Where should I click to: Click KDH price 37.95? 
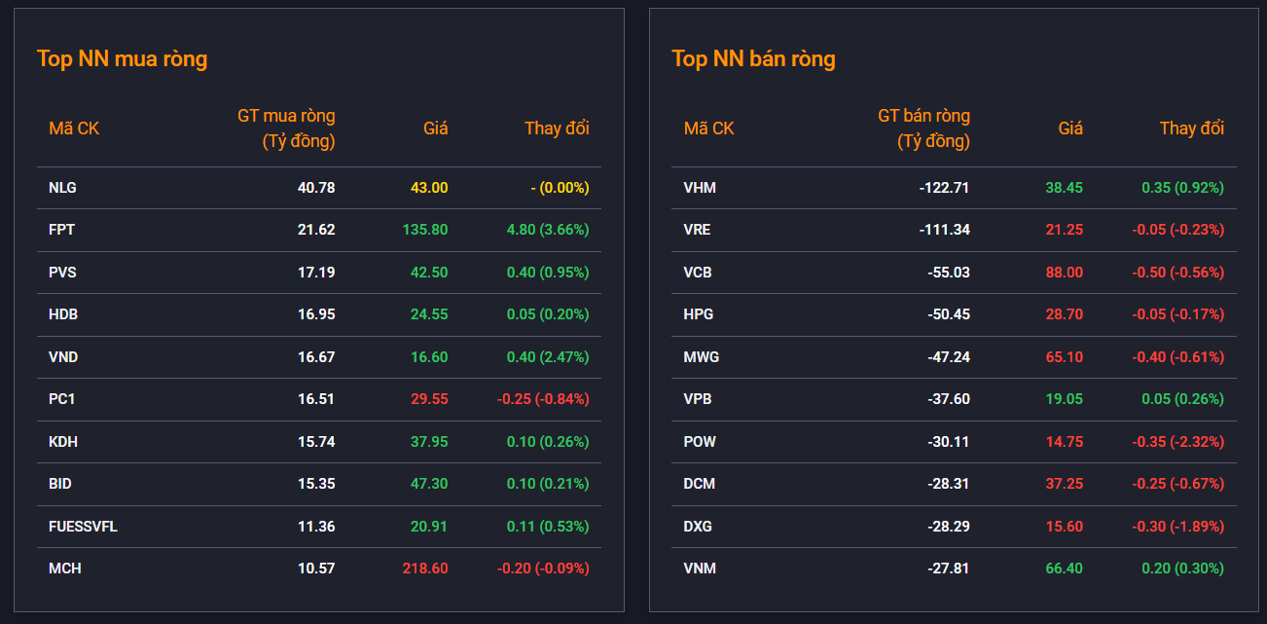(429, 442)
